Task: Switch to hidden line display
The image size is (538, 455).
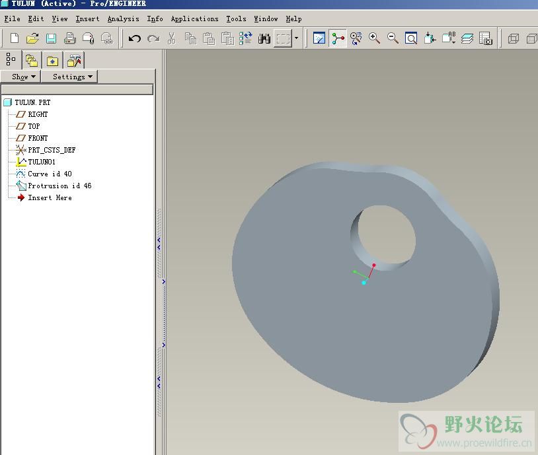Action: 531,38
